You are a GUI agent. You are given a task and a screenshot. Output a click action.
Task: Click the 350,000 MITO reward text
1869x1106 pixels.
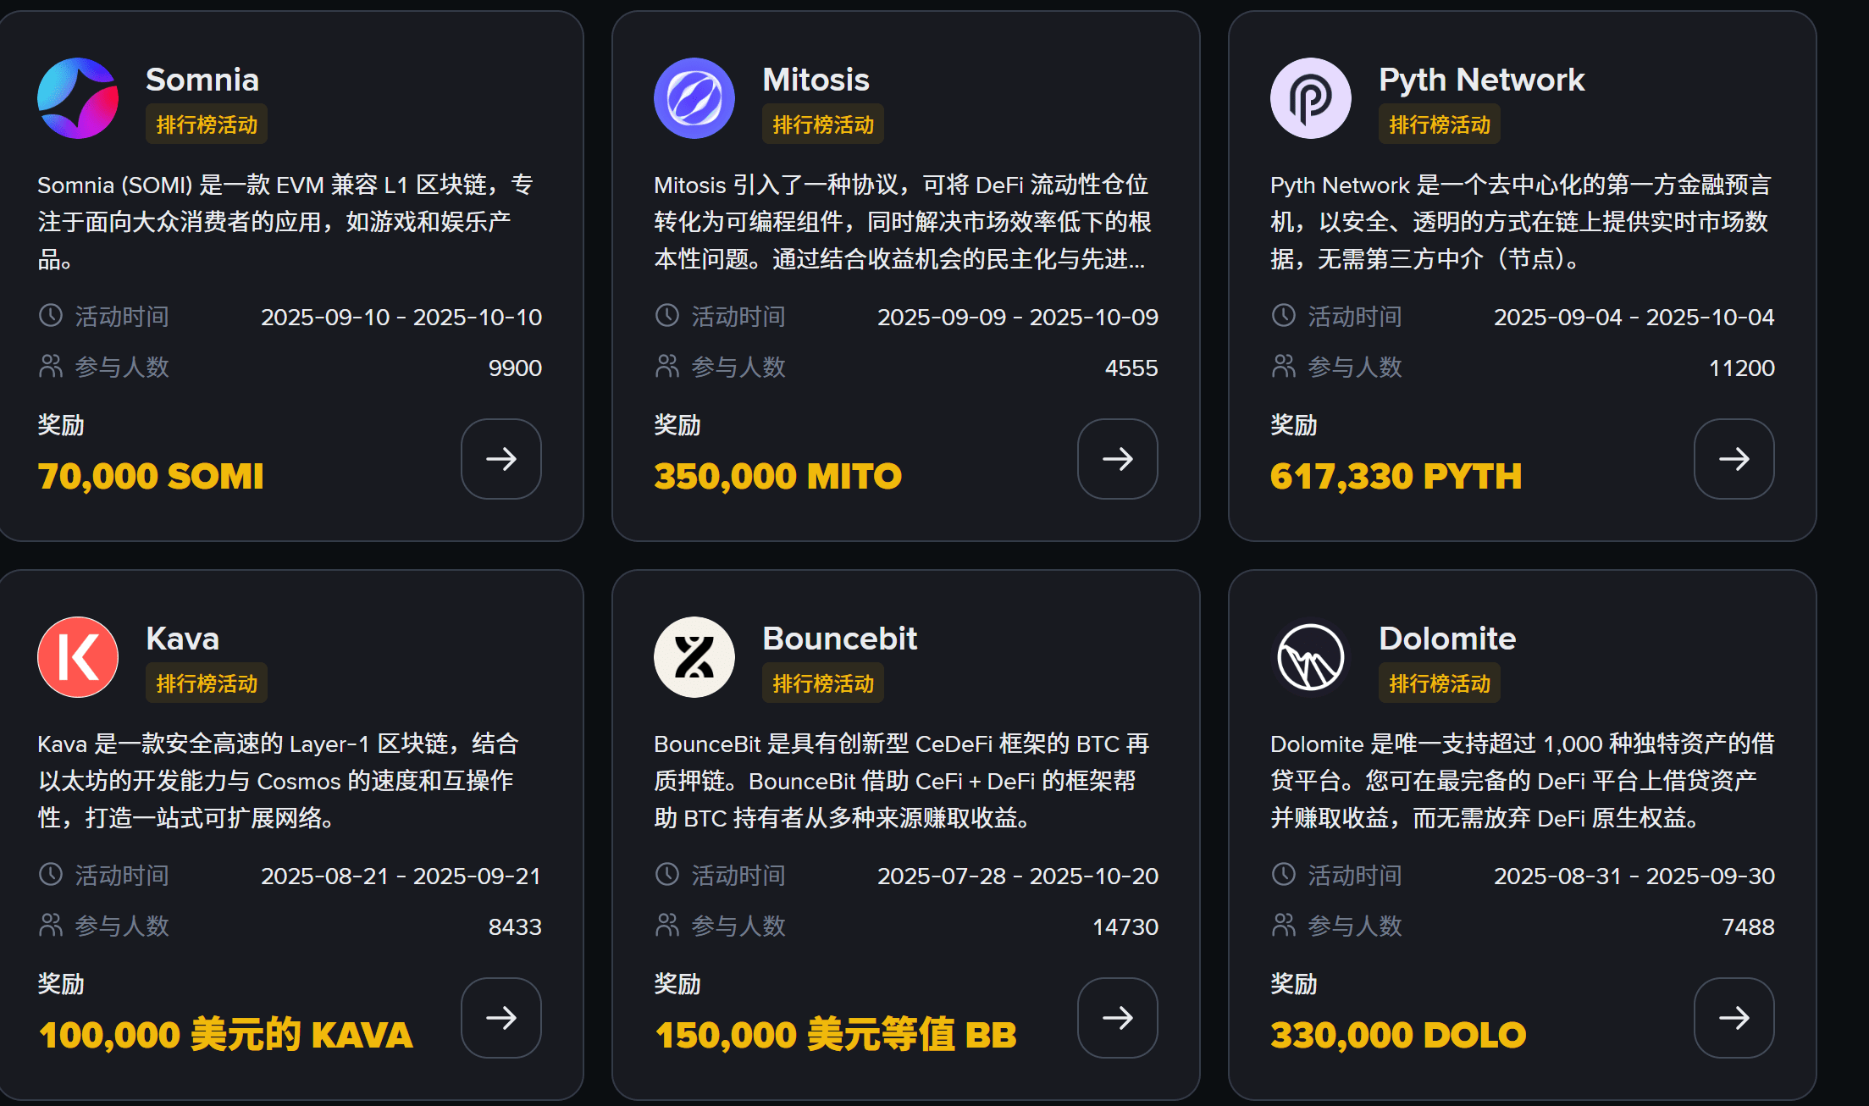click(777, 476)
